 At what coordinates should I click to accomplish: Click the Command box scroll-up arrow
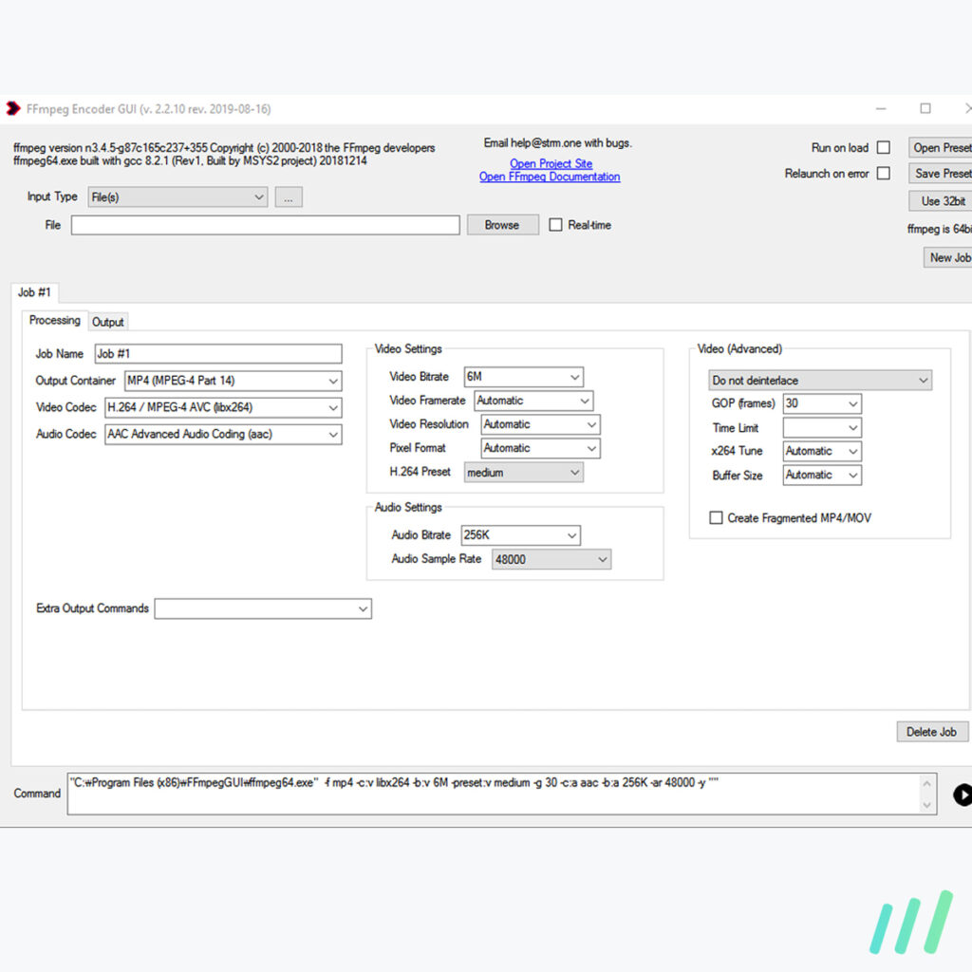[x=926, y=783]
